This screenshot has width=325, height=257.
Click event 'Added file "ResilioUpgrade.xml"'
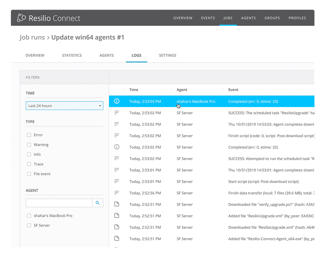[271, 216]
